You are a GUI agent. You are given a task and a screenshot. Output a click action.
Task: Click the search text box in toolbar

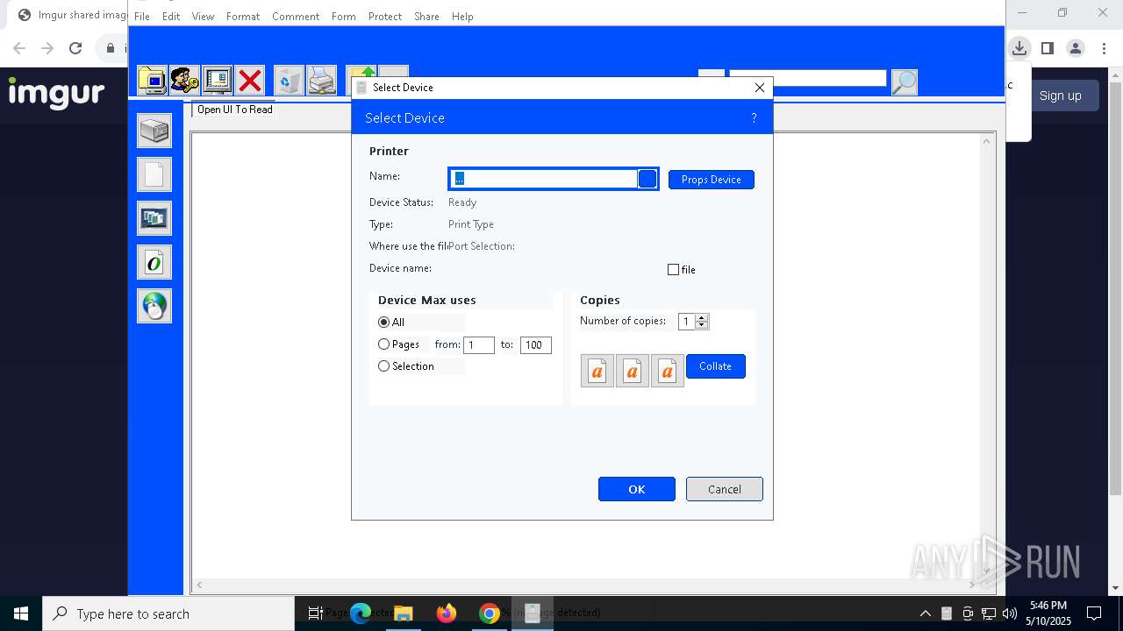(808, 78)
